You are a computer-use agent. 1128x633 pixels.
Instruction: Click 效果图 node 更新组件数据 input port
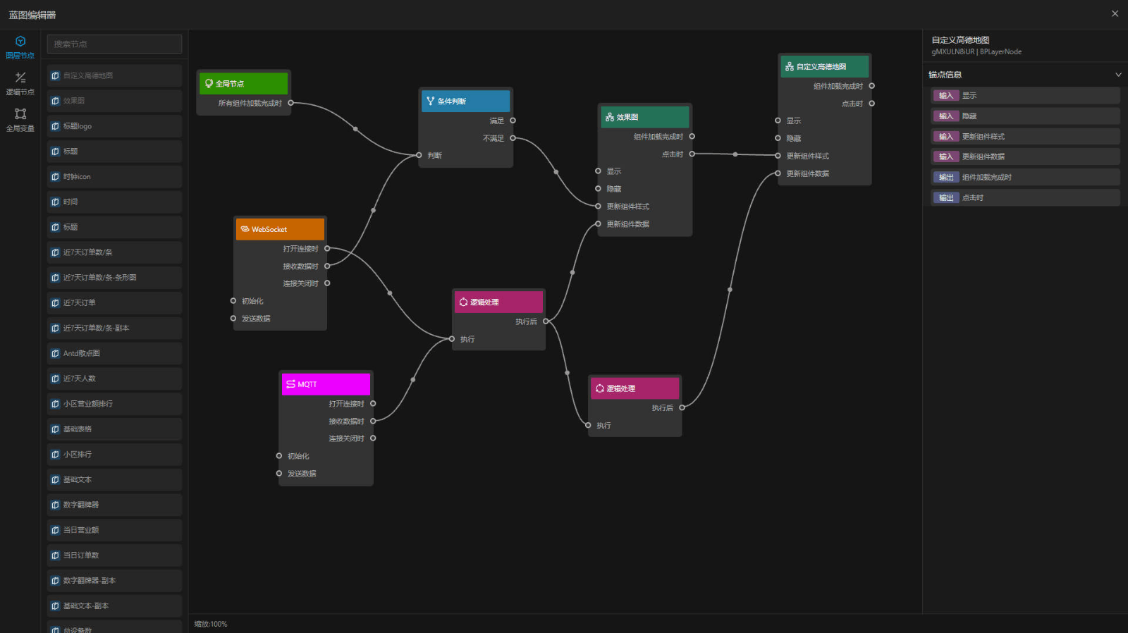click(x=598, y=224)
